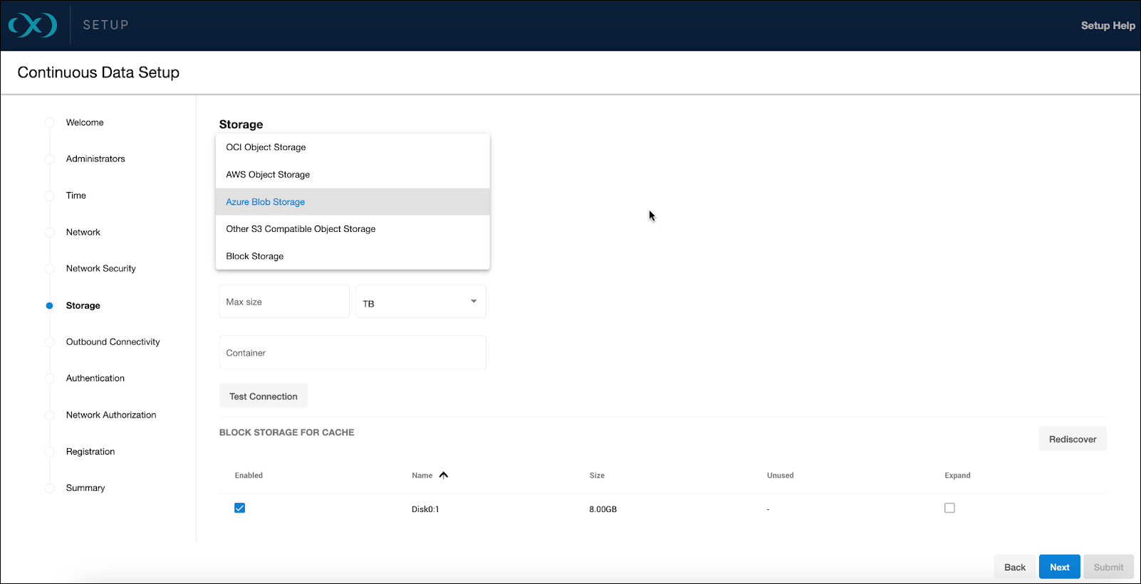The image size is (1141, 584).
Task: Tick the Expand checkbox for Disk0:1
Action: [x=949, y=508]
